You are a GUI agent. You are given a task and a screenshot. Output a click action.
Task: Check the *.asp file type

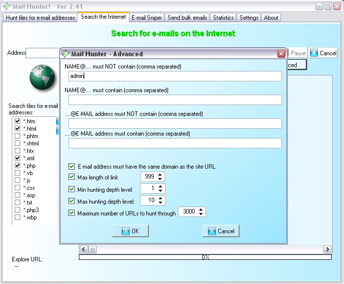18,195
